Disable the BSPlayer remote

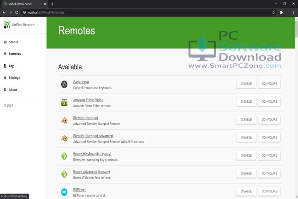(x=246, y=191)
